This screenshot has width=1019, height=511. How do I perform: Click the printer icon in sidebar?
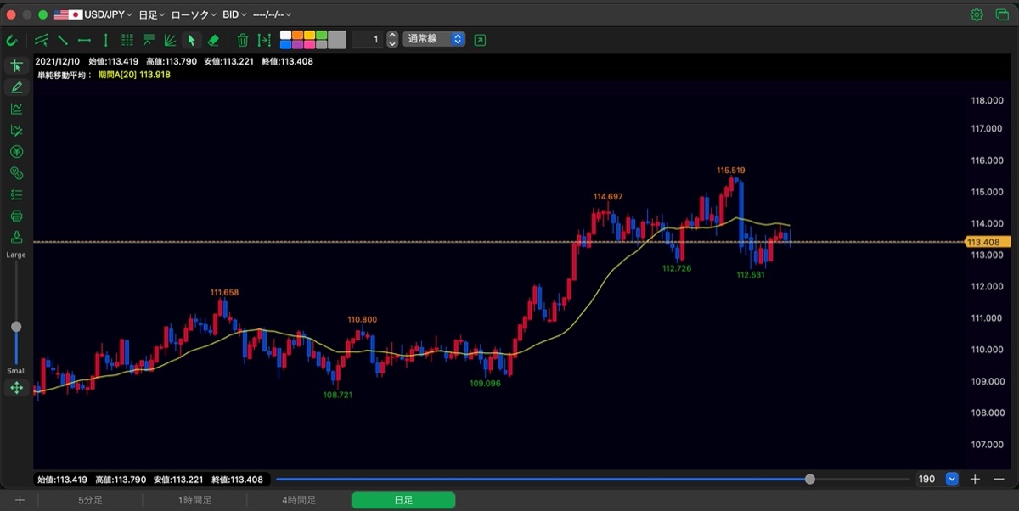[16, 216]
